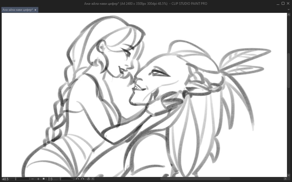Rotate the canvas right
The width and height of the screenshot is (292, 182).
click(x=83, y=179)
